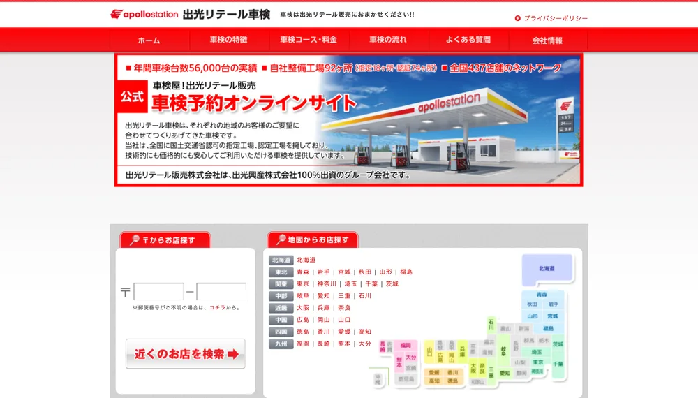Click the apollostation logo in the header
Viewport: 698px width, 398px height.
click(144, 14)
